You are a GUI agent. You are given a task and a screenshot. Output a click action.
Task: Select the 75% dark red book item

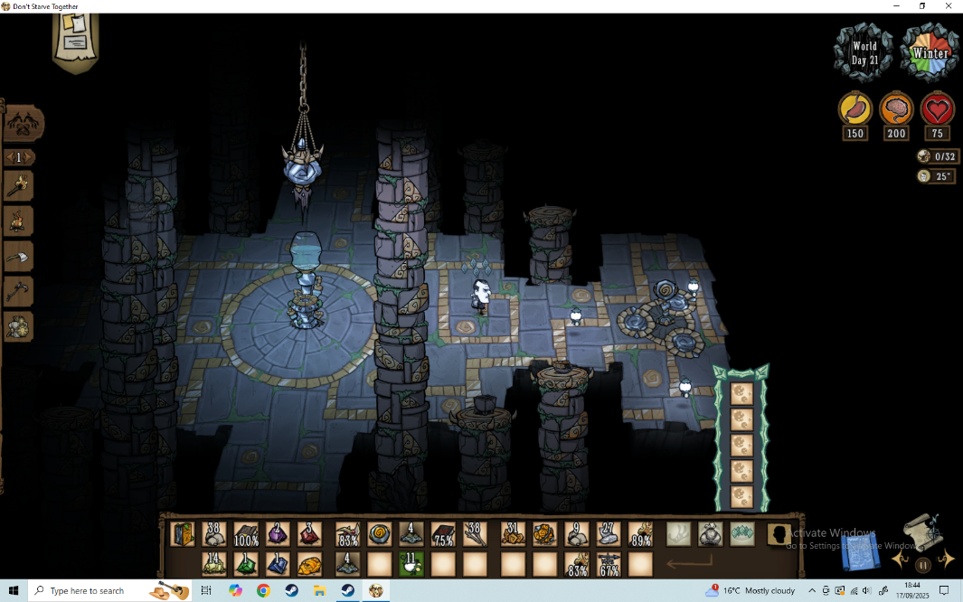pos(443,534)
